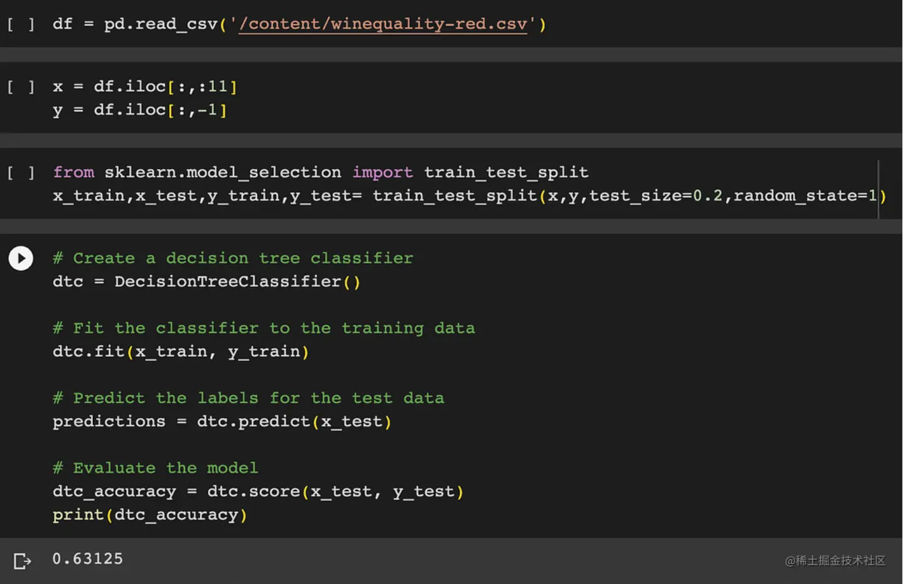Click comment '# Predict the labels for the test data'
903x584 pixels.
[x=249, y=398]
